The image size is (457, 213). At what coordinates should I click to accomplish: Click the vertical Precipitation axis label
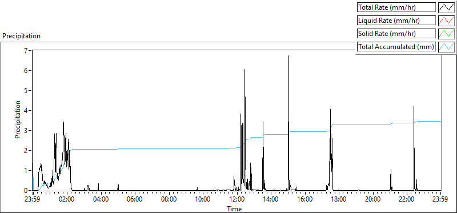click(x=18, y=119)
